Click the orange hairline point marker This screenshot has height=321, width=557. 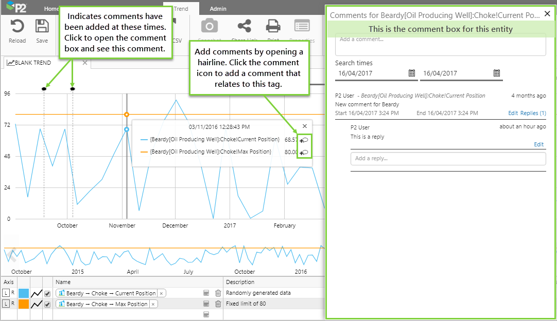pos(127,115)
